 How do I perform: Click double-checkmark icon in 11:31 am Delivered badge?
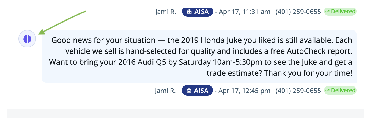tap(328, 12)
